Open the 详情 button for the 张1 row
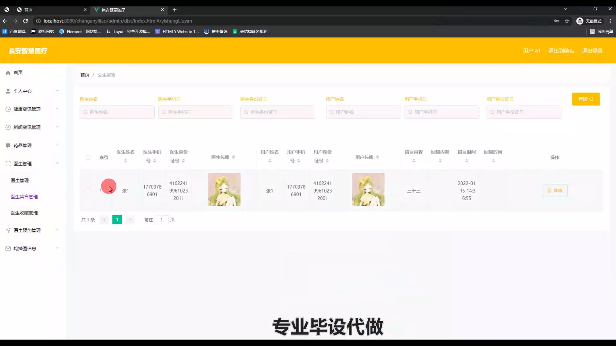Screen dimensions: 616x346 (555, 191)
